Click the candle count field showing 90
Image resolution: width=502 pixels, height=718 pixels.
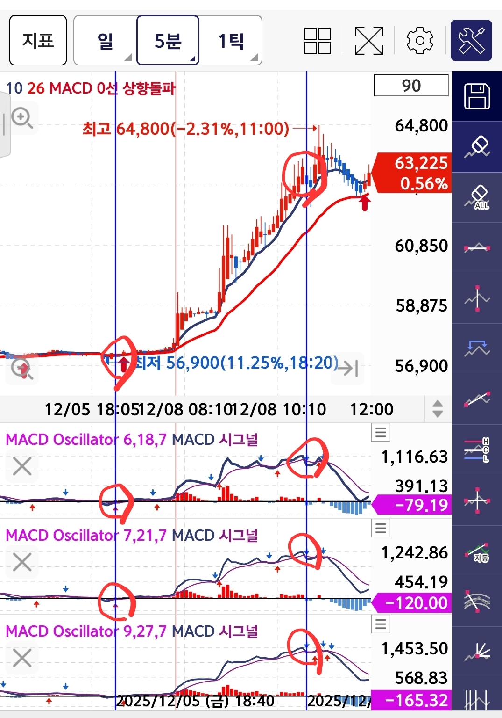click(411, 86)
